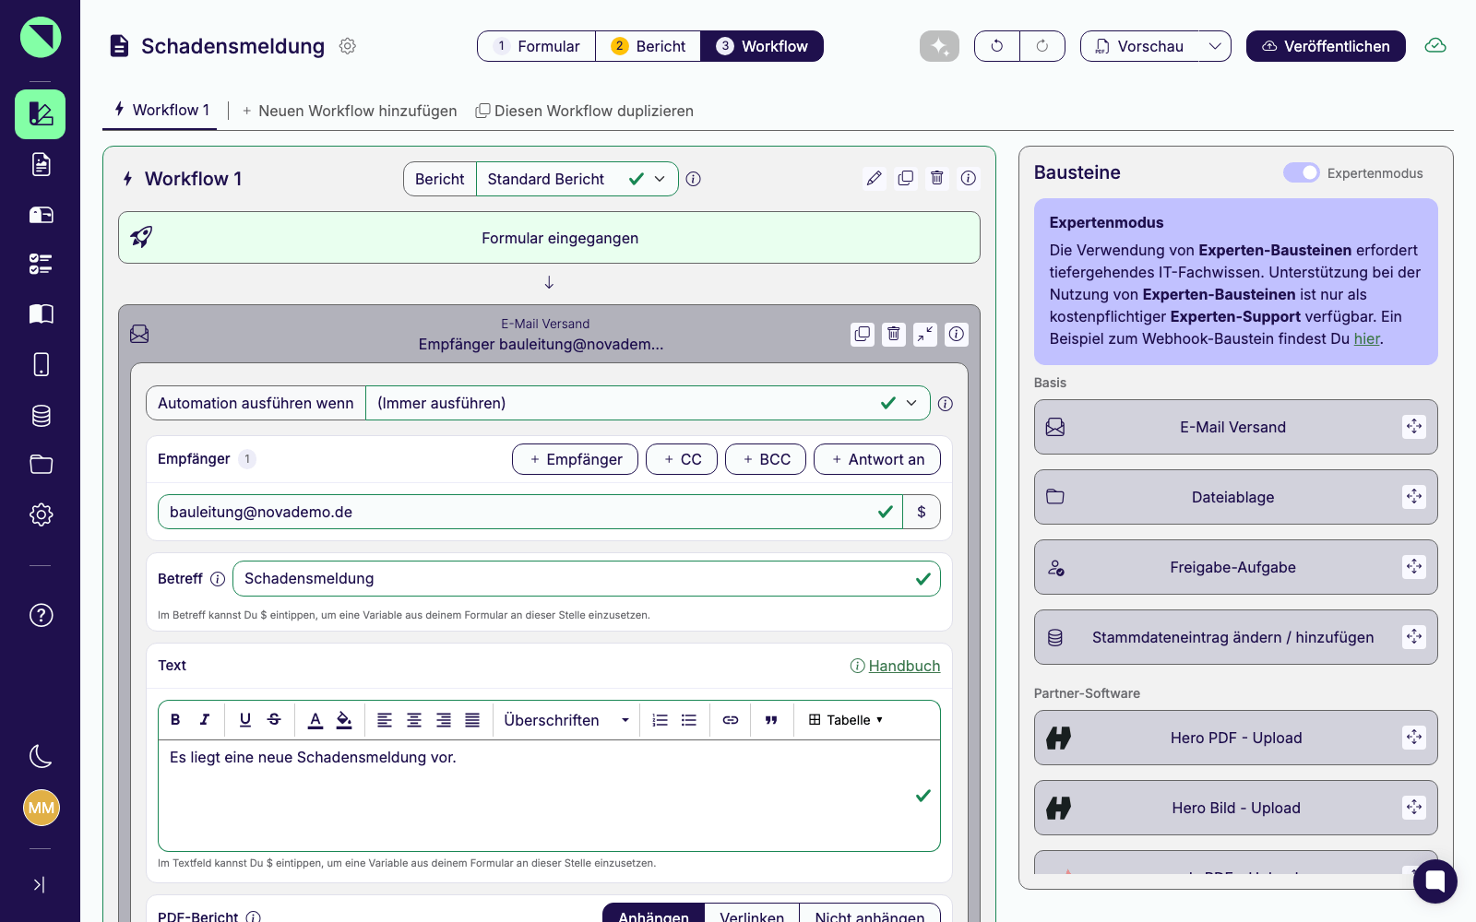Screen dimensions: 1476x922
Task: Edit Workflow 1 name with pencil icon
Action: click(x=875, y=178)
